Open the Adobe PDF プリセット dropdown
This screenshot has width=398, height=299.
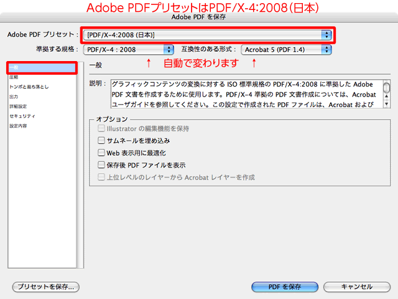208,35
